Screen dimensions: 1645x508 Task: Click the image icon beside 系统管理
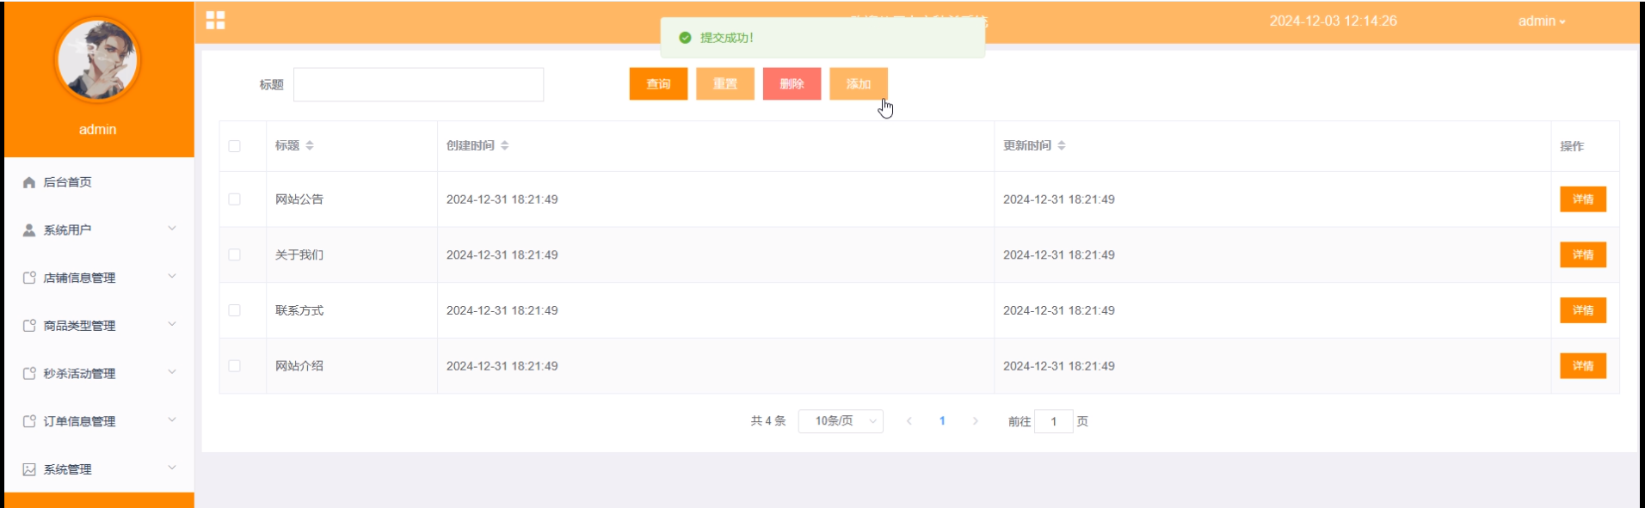click(x=29, y=469)
